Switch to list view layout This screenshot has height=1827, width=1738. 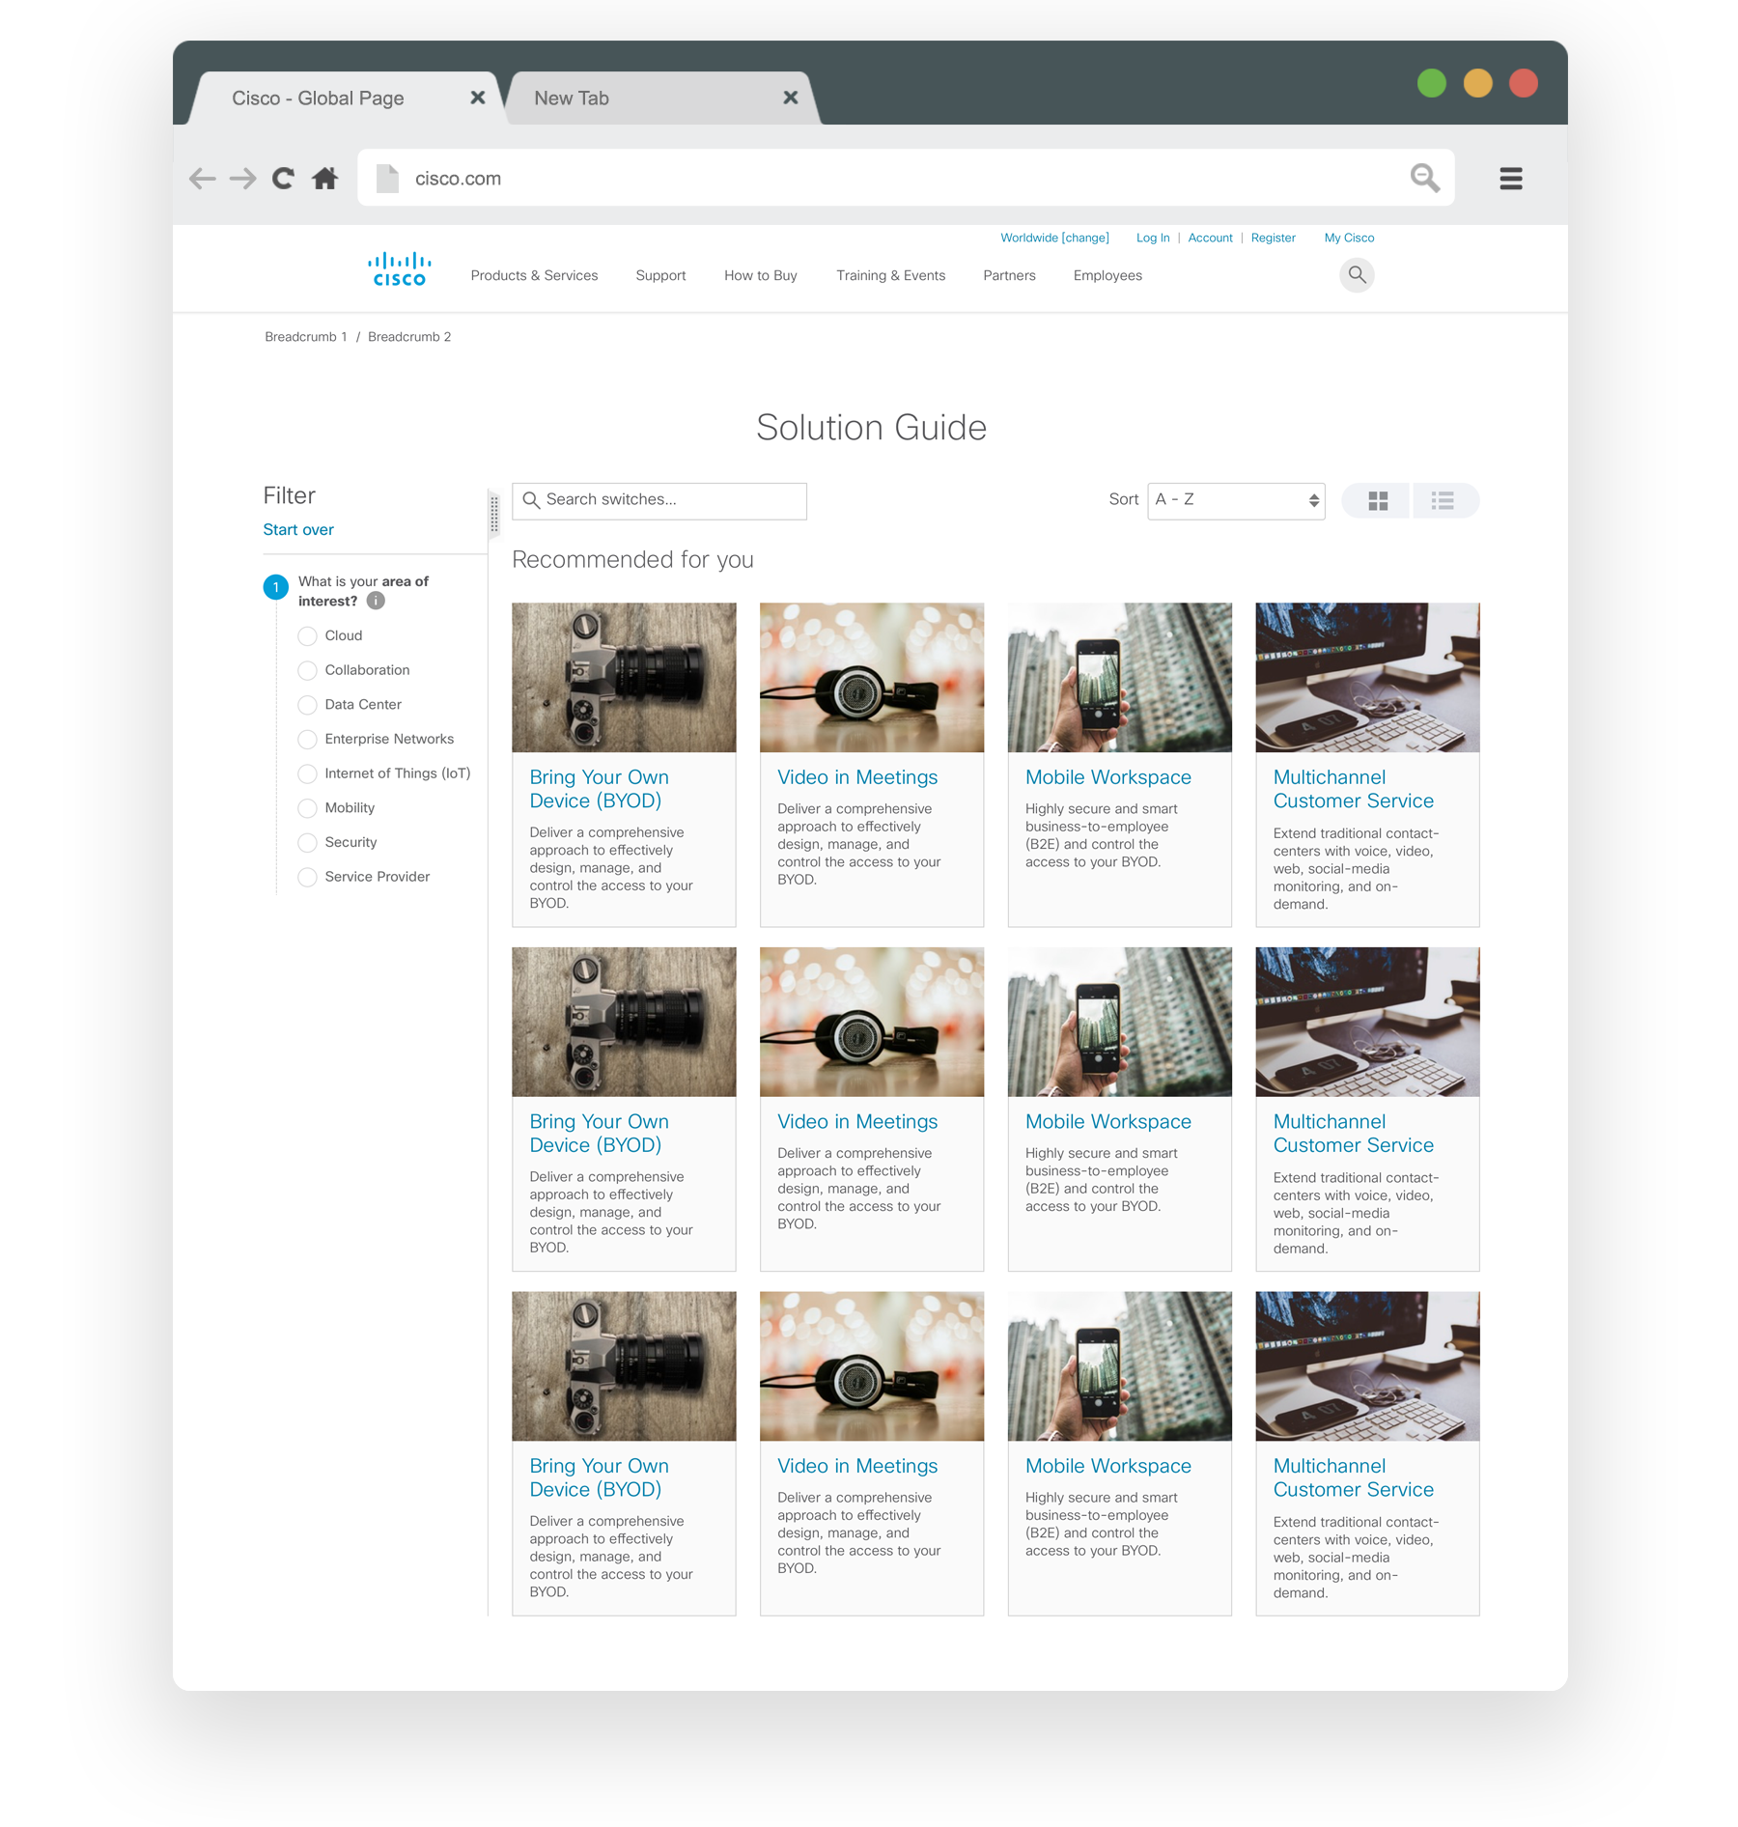coord(1443,501)
